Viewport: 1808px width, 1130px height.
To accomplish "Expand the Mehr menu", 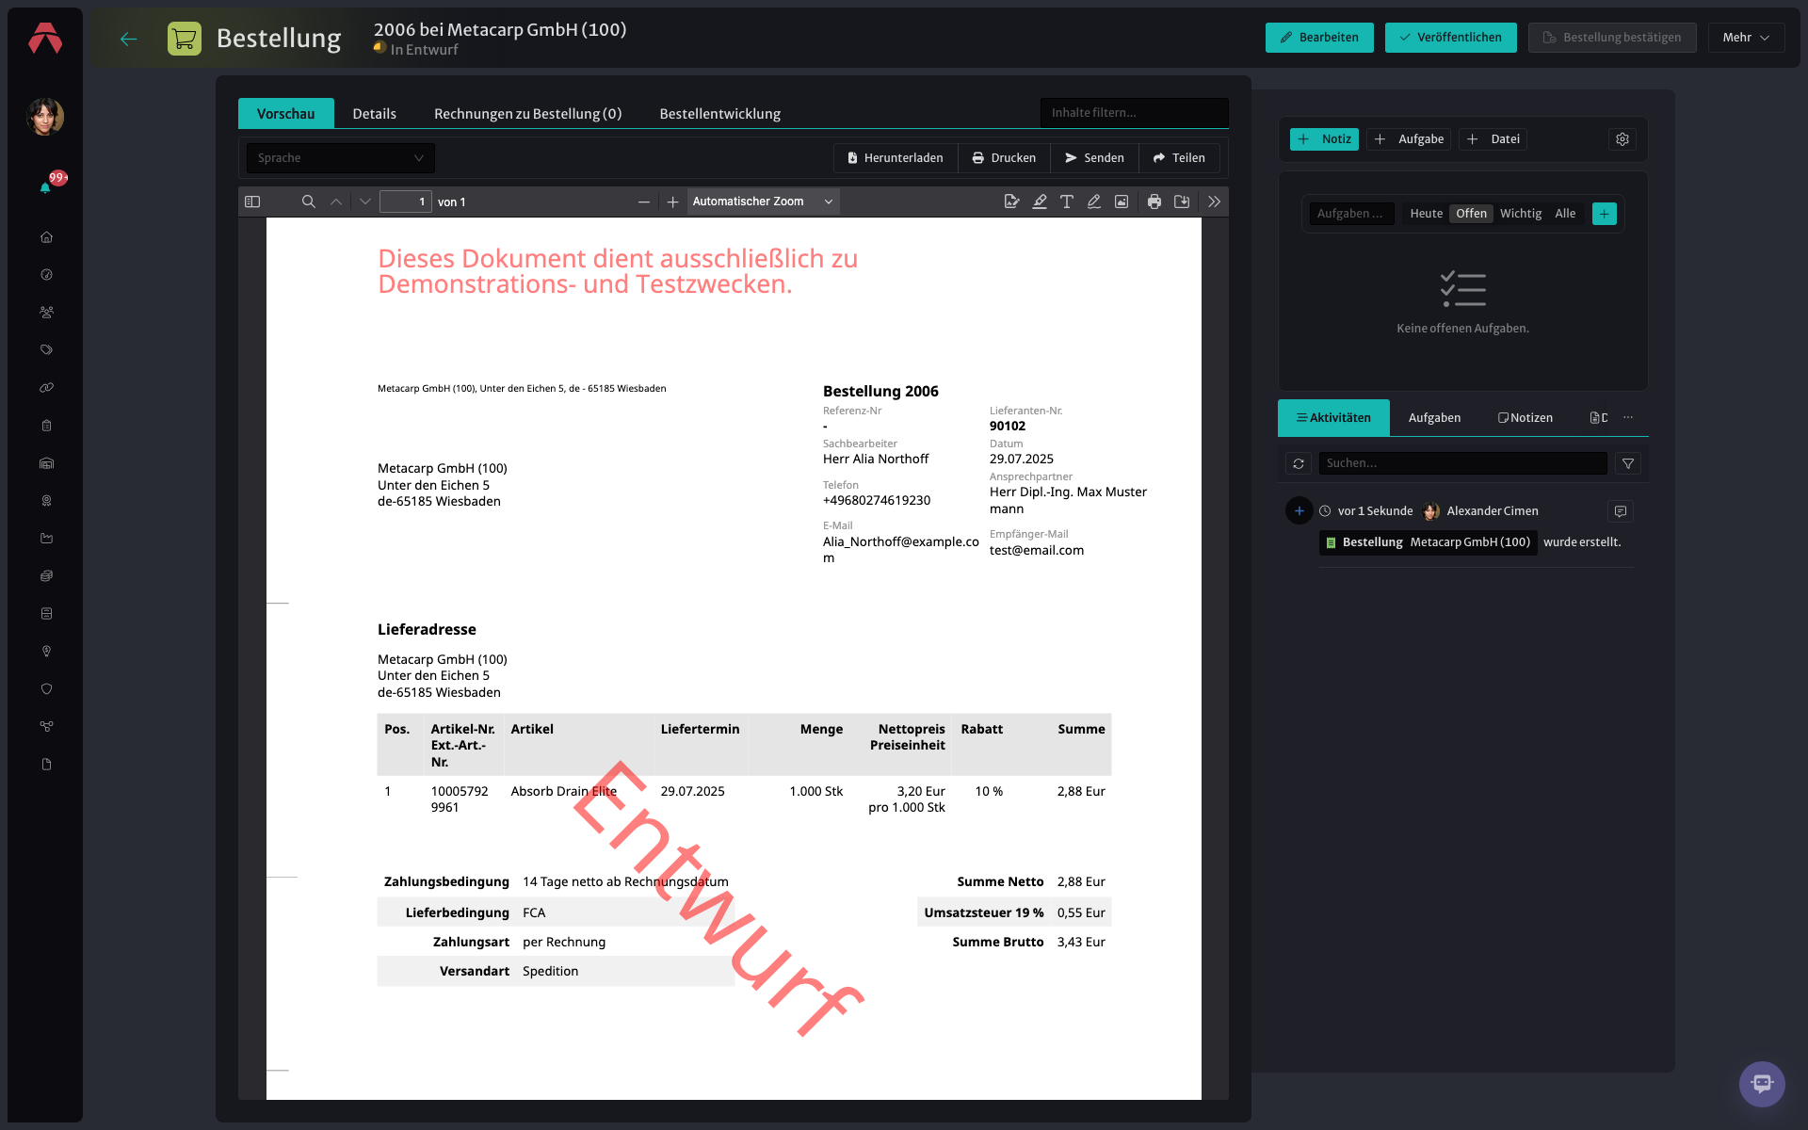I will [x=1746, y=38].
